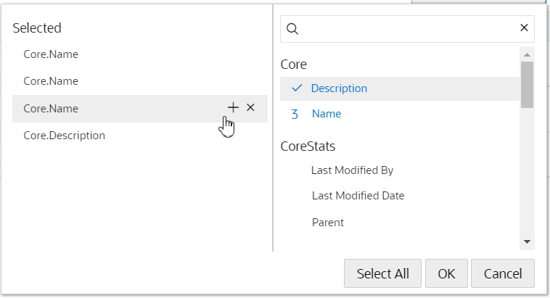Select Last Modified By property

pyautogui.click(x=352, y=170)
